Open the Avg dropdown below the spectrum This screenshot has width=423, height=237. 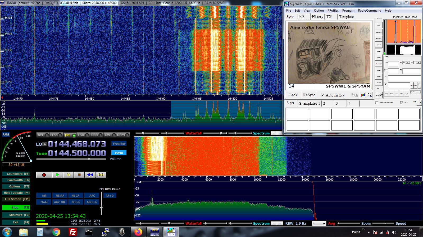319,224
